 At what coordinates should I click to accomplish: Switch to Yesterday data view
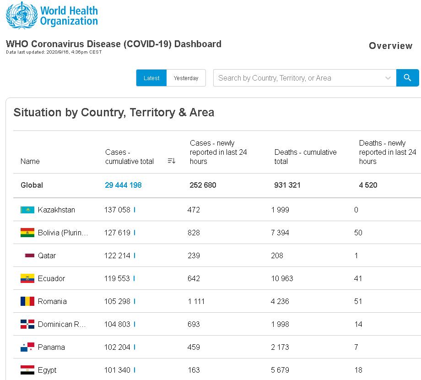[x=186, y=78]
